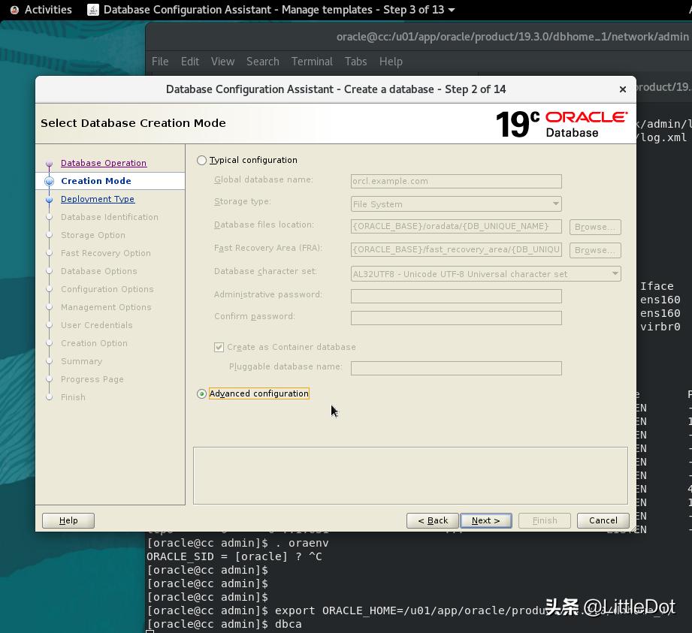Click Confirm password field
692x633 pixels.
click(456, 318)
